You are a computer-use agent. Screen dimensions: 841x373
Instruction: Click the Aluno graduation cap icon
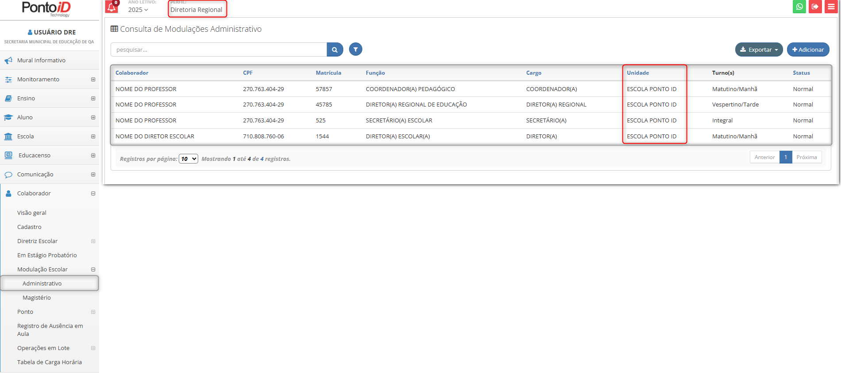pos(8,118)
